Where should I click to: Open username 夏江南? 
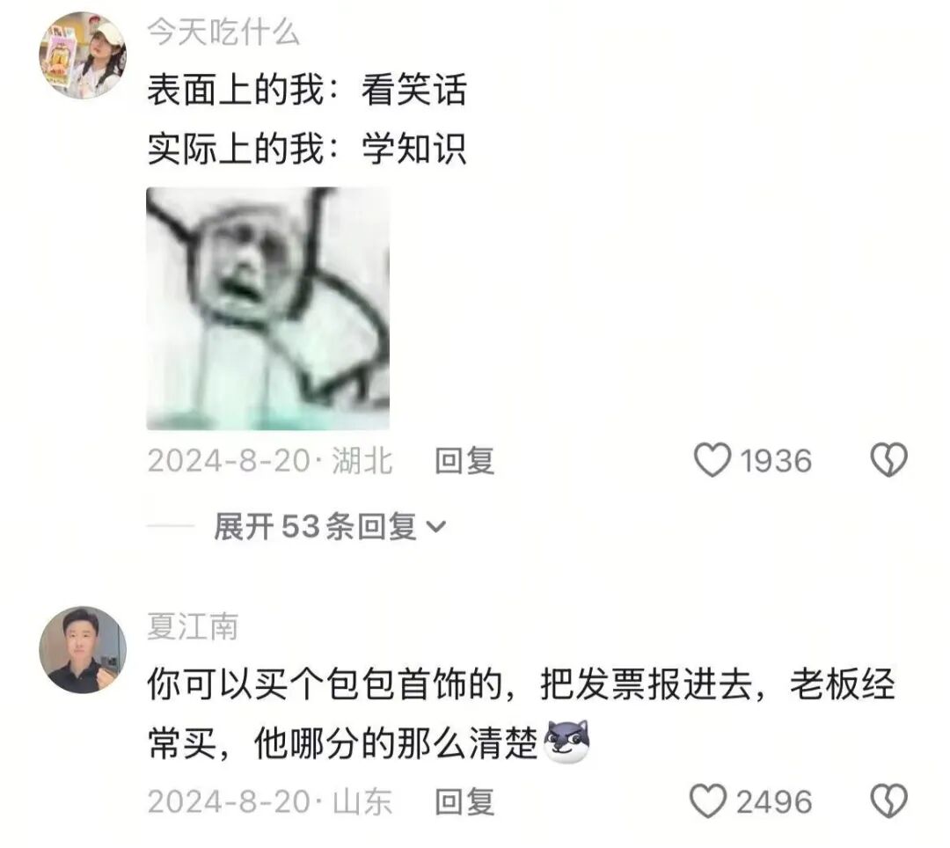[x=193, y=626]
